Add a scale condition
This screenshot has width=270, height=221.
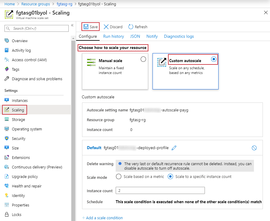(x=102, y=218)
